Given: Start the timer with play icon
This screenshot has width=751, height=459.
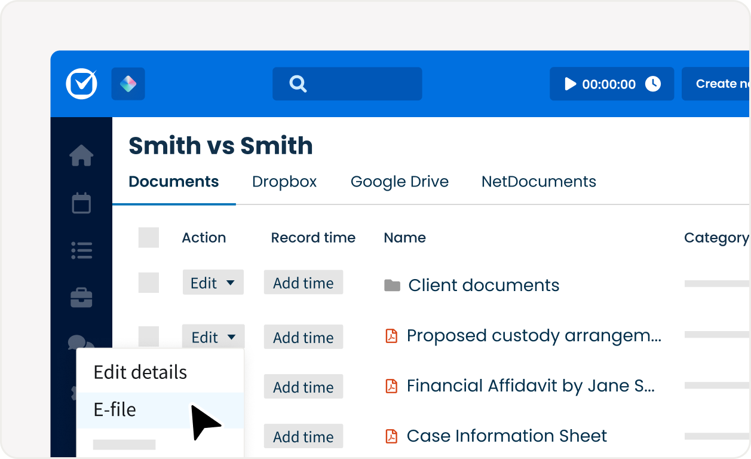Looking at the screenshot, I should (571, 84).
